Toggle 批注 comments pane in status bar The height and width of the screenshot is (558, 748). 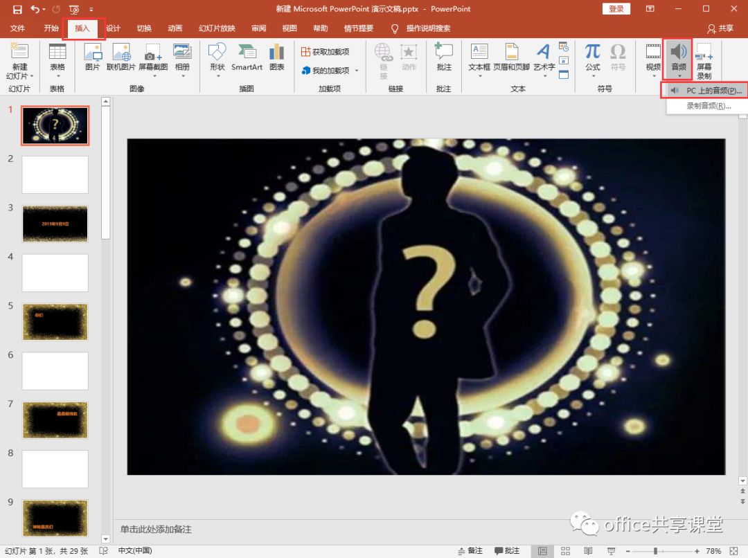[x=507, y=551]
